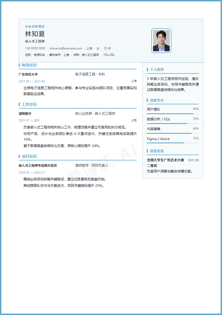Click the salary range 15k–20k
Image resolution: width=222 pixels, height=315 pixels.
tap(109, 55)
